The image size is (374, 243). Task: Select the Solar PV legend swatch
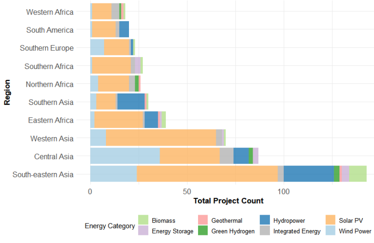tap(331, 220)
